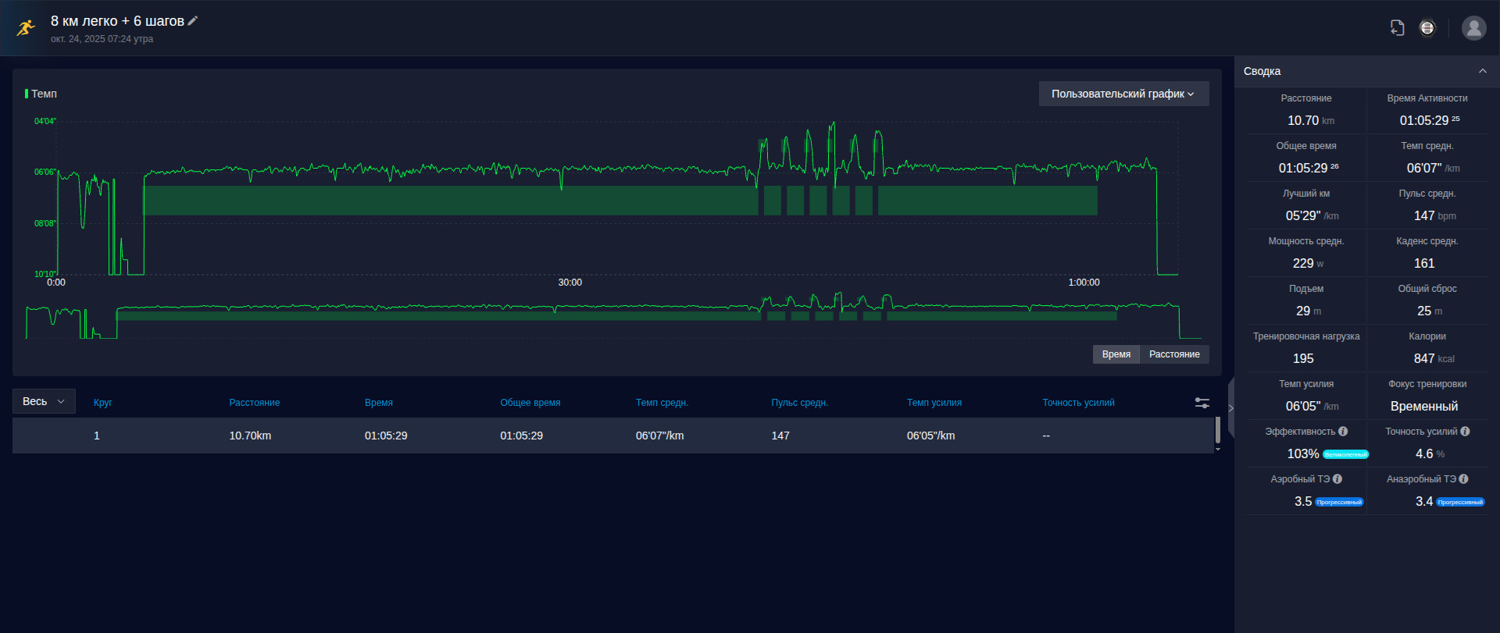
Task: Click the running activity icon
Action: pyautogui.click(x=26, y=28)
